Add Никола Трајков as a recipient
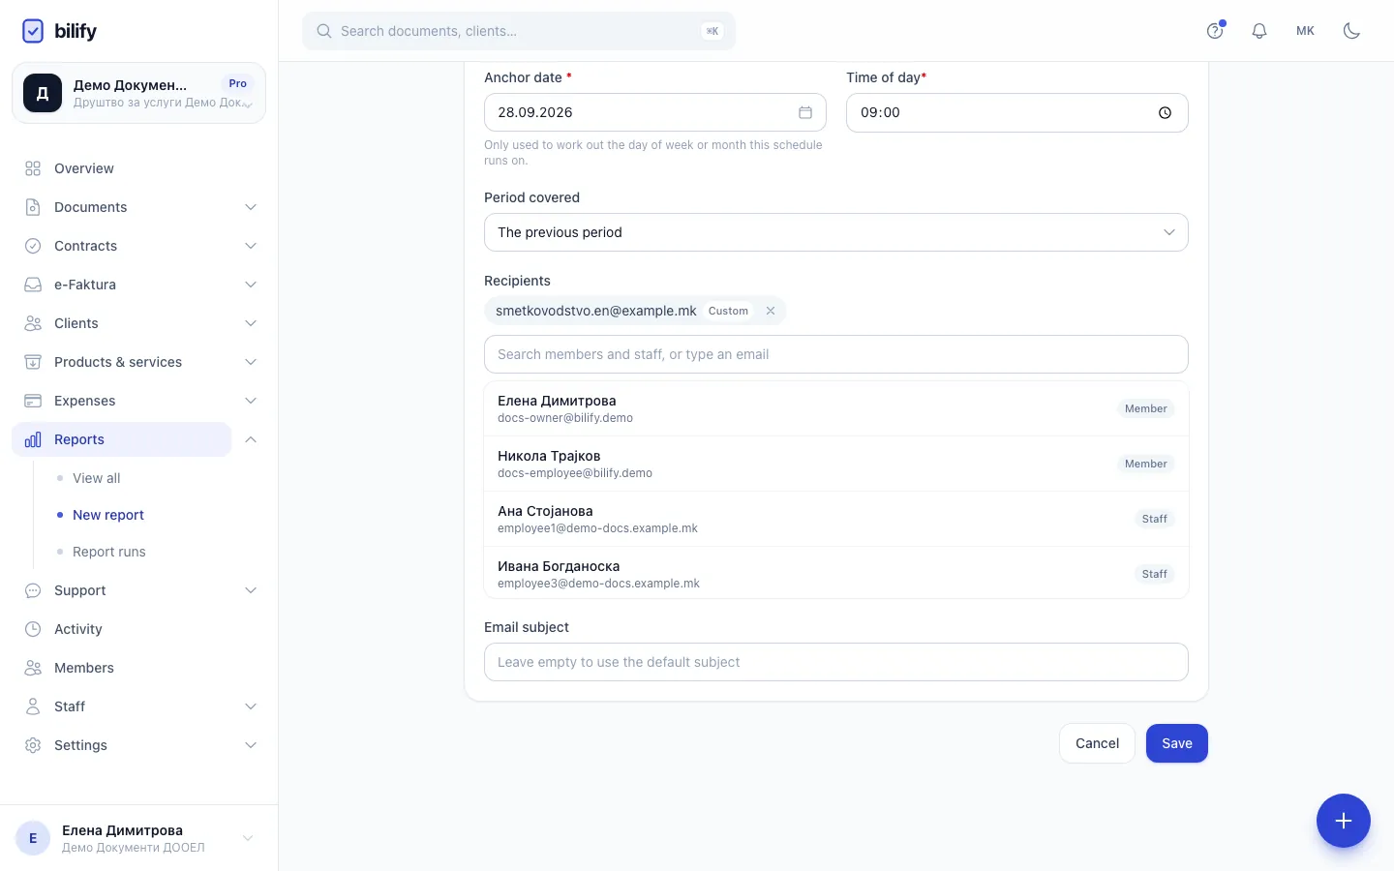 (835, 464)
